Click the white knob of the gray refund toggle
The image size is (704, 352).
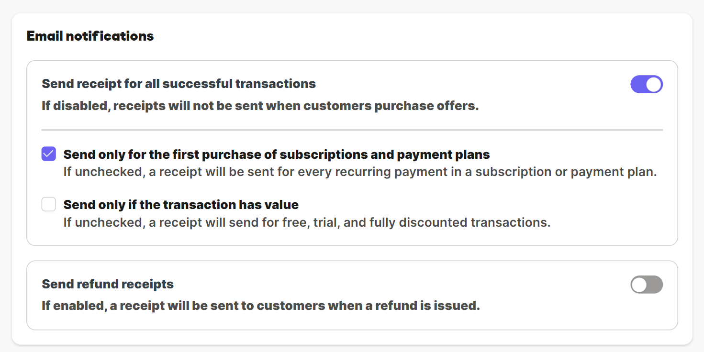(639, 285)
